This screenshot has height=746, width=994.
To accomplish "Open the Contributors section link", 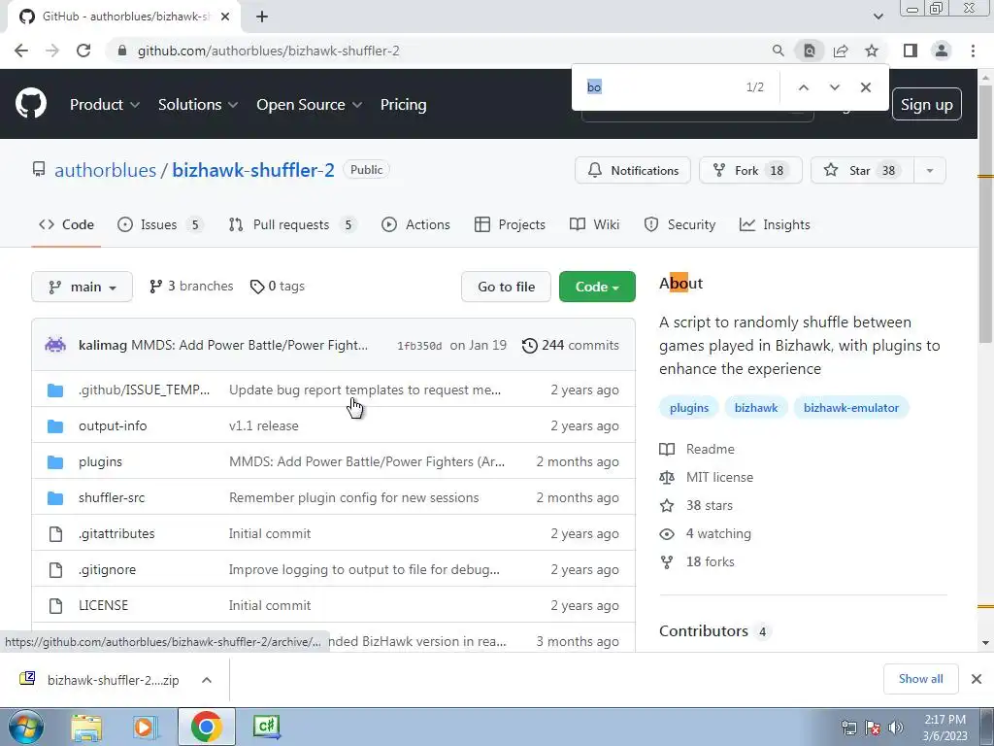I will tap(714, 631).
